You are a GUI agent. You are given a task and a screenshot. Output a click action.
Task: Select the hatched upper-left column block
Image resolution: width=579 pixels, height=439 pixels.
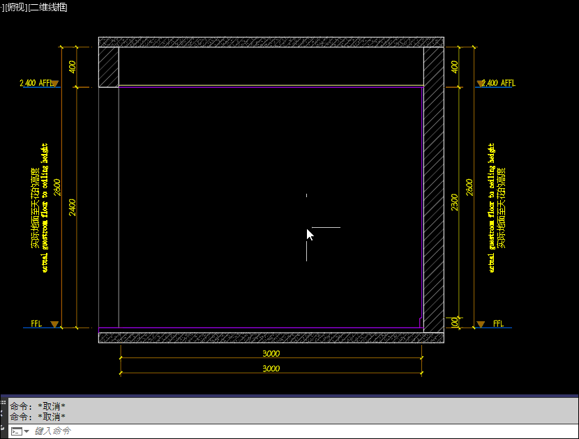tap(108, 67)
